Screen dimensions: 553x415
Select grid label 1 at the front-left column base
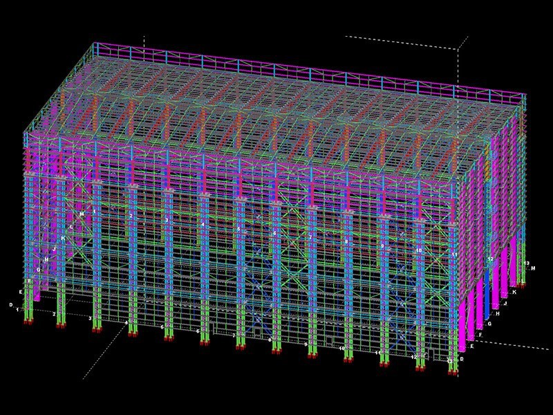pyautogui.click(x=18, y=310)
